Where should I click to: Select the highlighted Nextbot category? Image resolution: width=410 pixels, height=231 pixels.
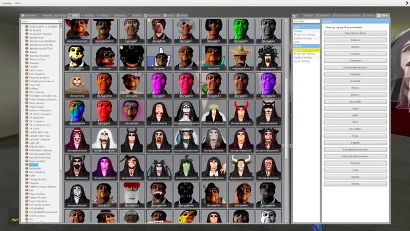(33, 165)
